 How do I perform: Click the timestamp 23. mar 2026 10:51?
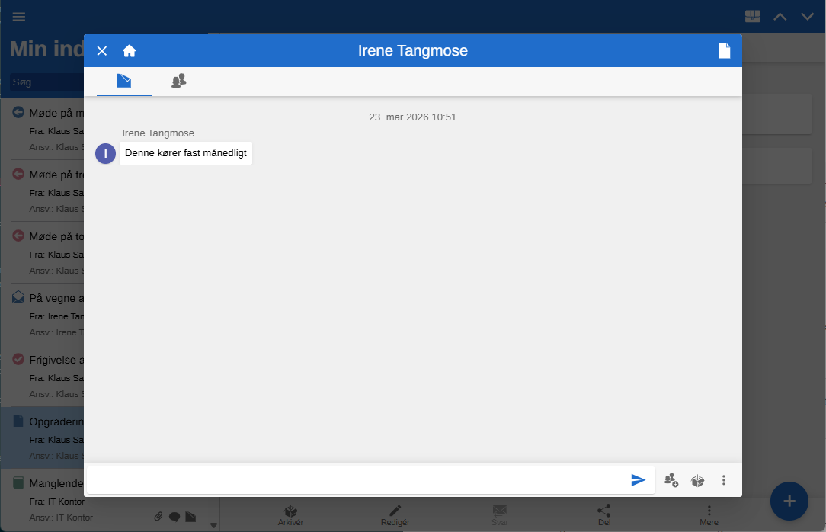(412, 117)
